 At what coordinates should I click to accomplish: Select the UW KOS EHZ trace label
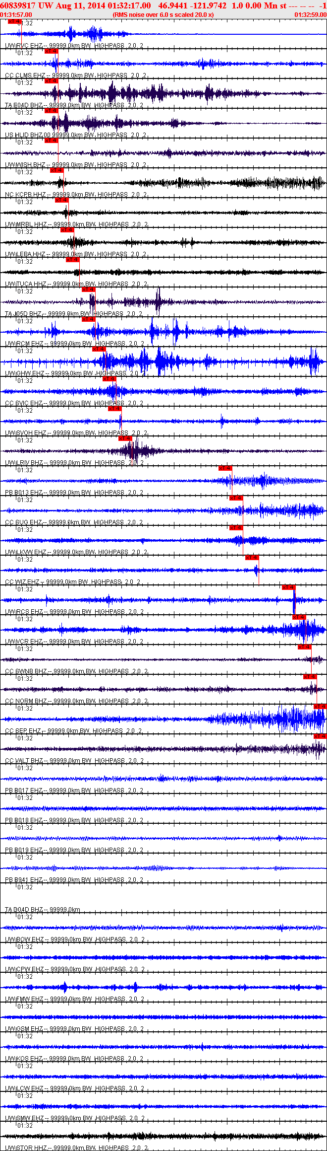pos(74,1059)
